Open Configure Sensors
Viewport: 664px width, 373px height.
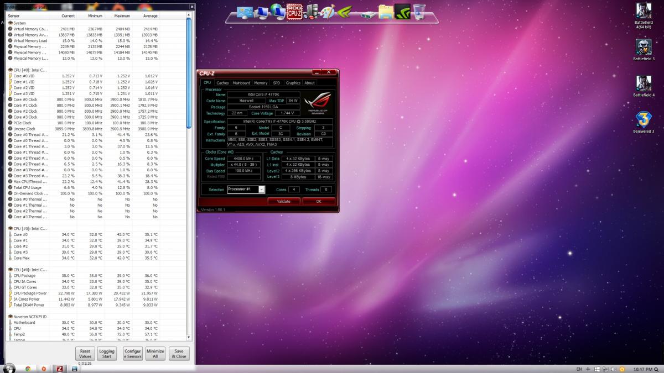(133, 354)
